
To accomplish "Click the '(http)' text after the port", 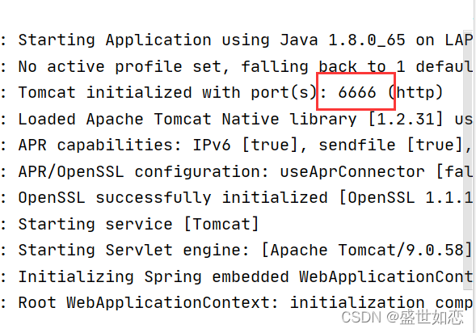I will pos(416,93).
